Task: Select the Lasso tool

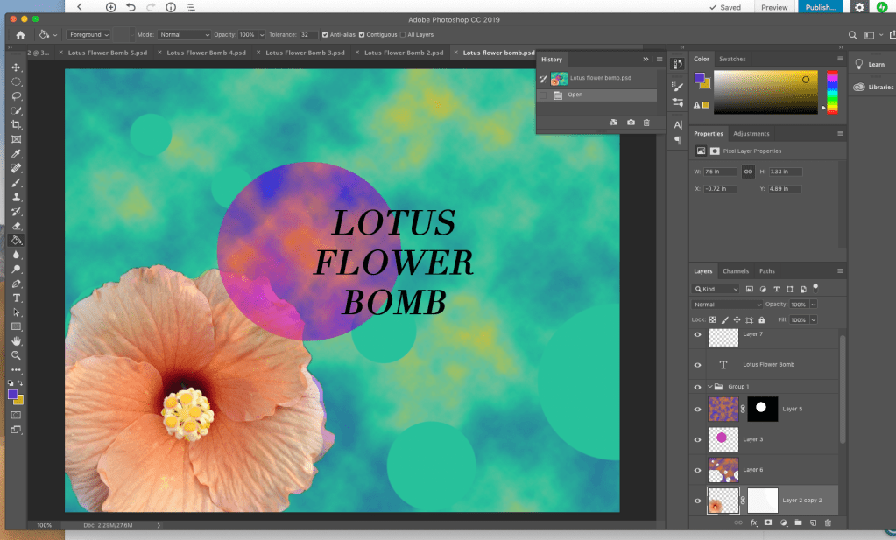Action: 16,96
